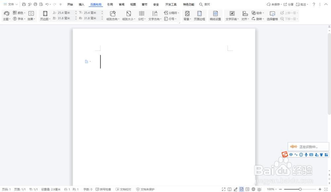Screen dimensions: 331x192
Task: Click the Sogou skin shirt icon
Action: point(321,155)
